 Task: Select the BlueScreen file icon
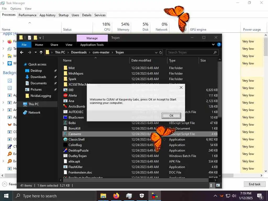(65, 118)
